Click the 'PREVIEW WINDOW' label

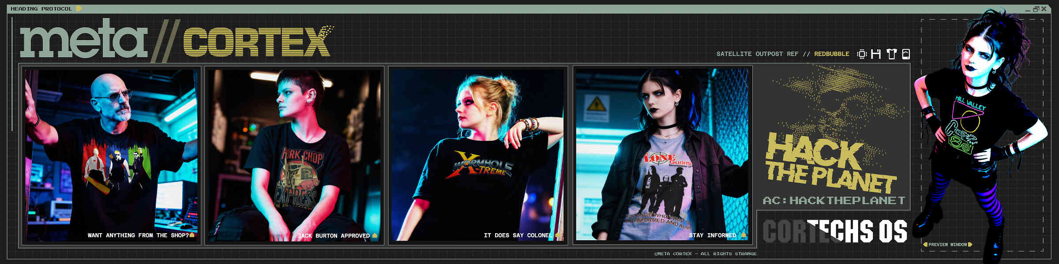click(948, 244)
